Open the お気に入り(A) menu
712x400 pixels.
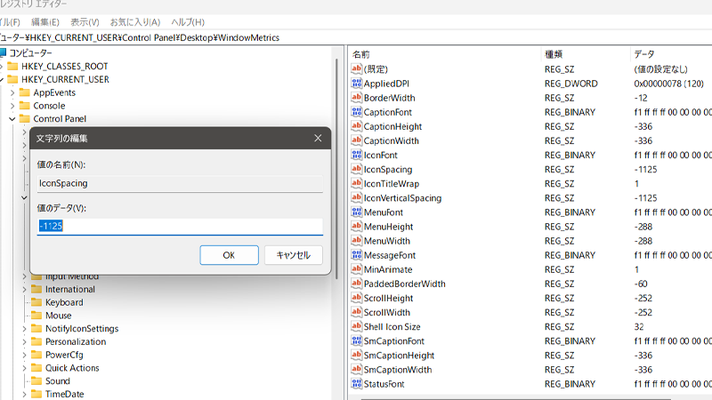point(135,21)
